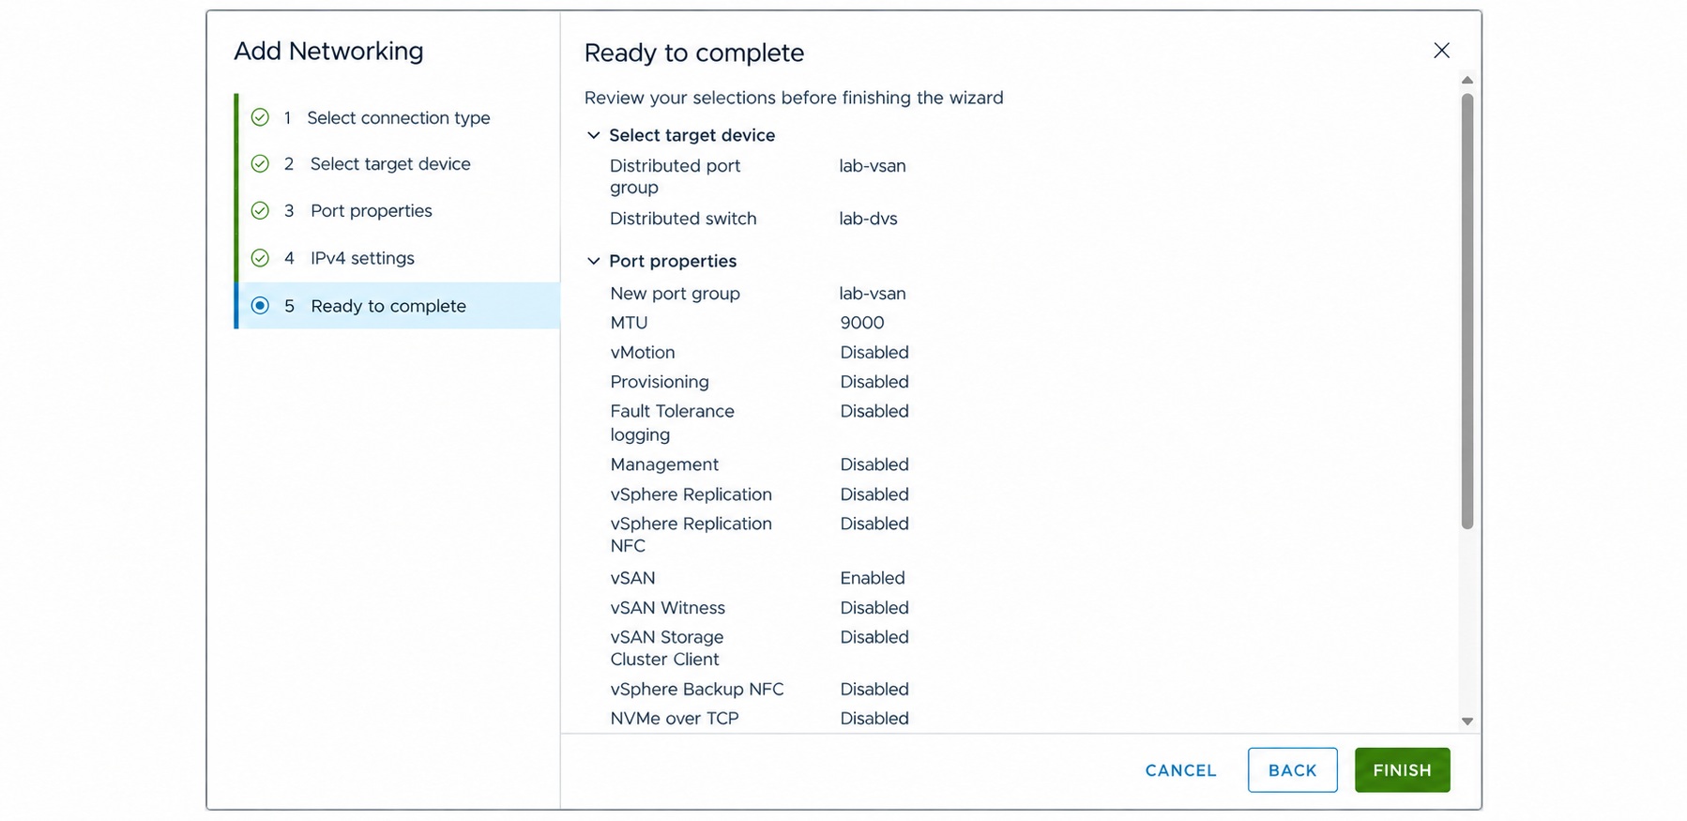Click the vSphere Backup NFC label
This screenshot has height=821, width=1687.
point(696,689)
